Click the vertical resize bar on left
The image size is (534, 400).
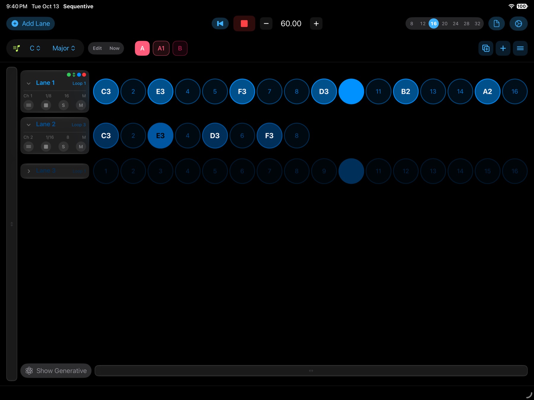tap(12, 224)
